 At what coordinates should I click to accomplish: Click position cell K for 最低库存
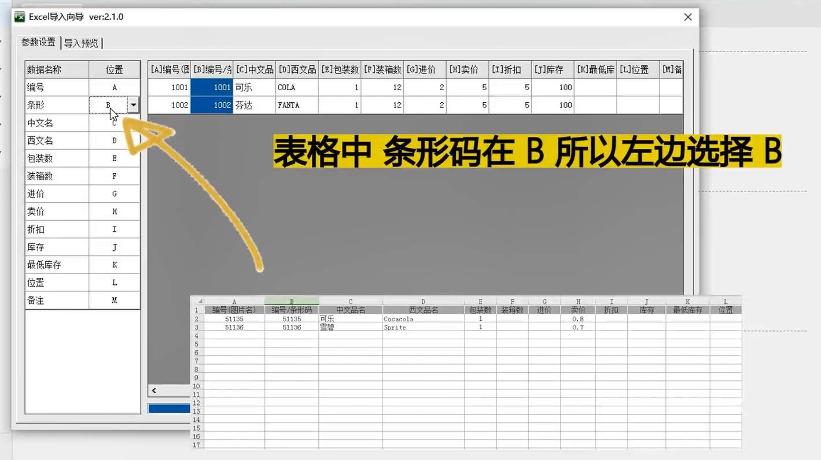tap(115, 265)
